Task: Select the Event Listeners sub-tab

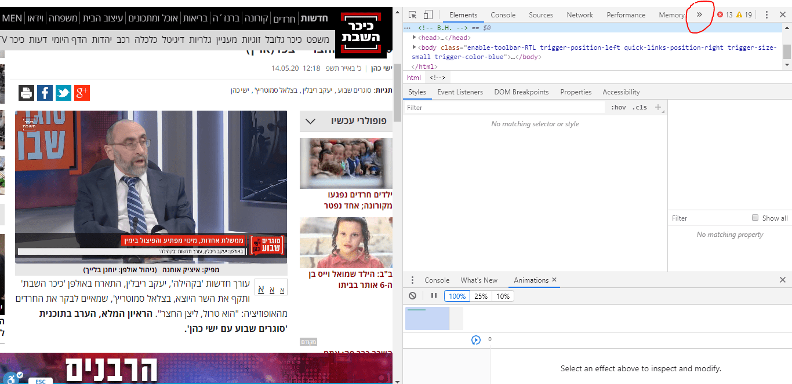Action: 460,92
